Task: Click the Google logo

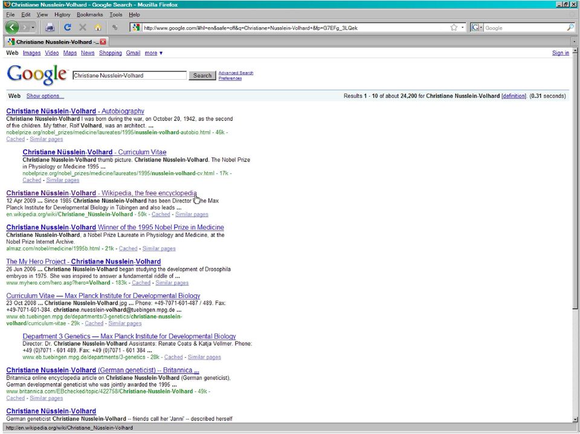Action: [37, 74]
